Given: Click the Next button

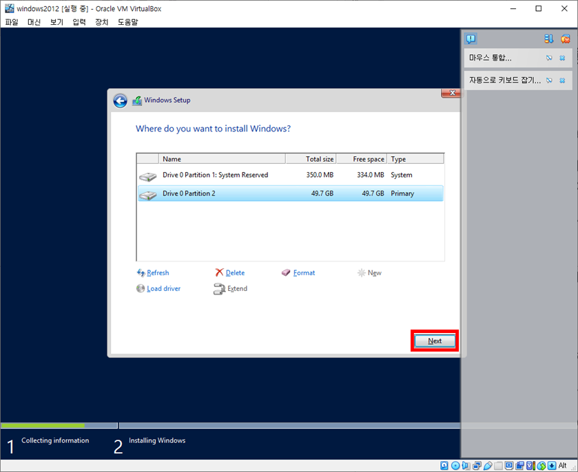Looking at the screenshot, I should [435, 341].
